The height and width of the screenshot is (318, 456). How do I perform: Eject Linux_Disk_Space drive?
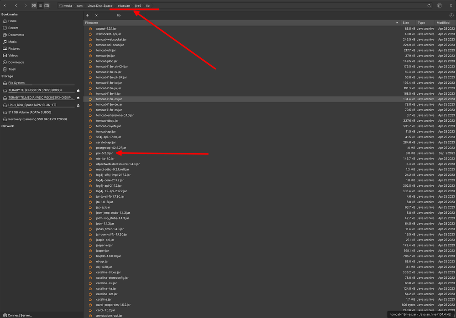[x=78, y=105]
